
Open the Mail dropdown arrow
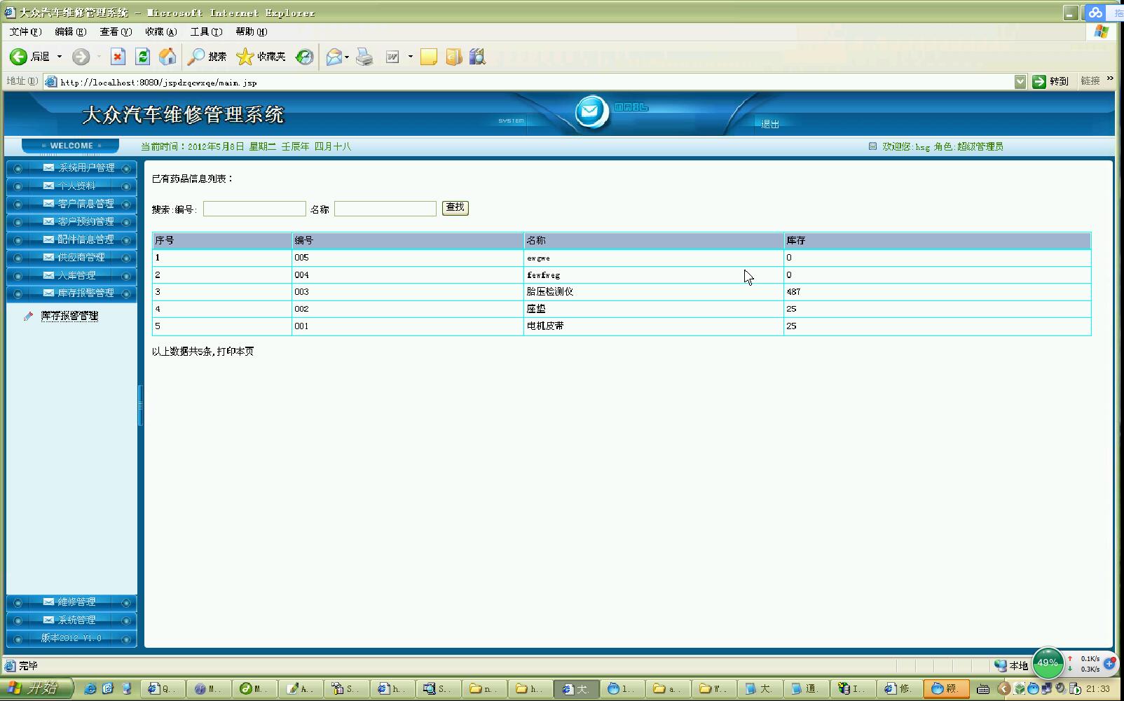[x=347, y=57]
